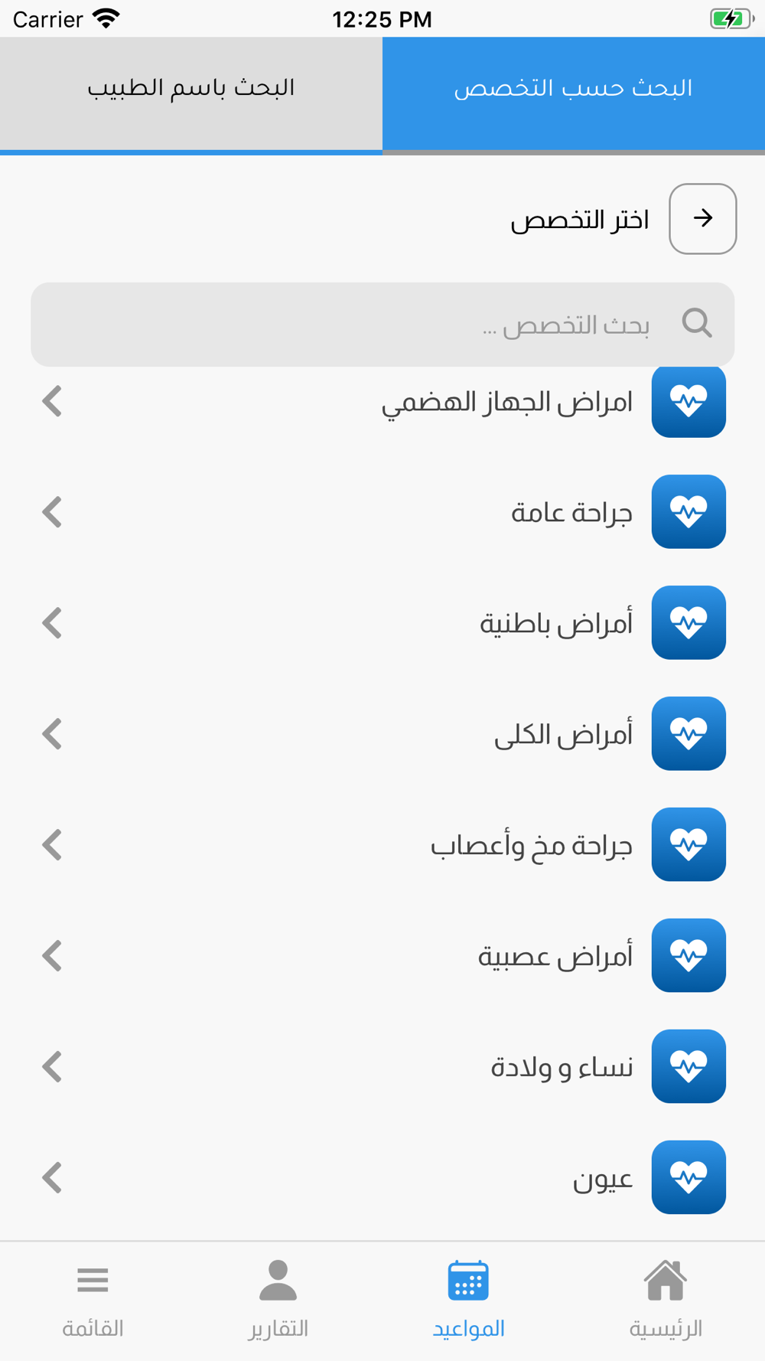Open the المواعيد calendar tab
Screen dimensions: 765x1361
coord(468,1281)
